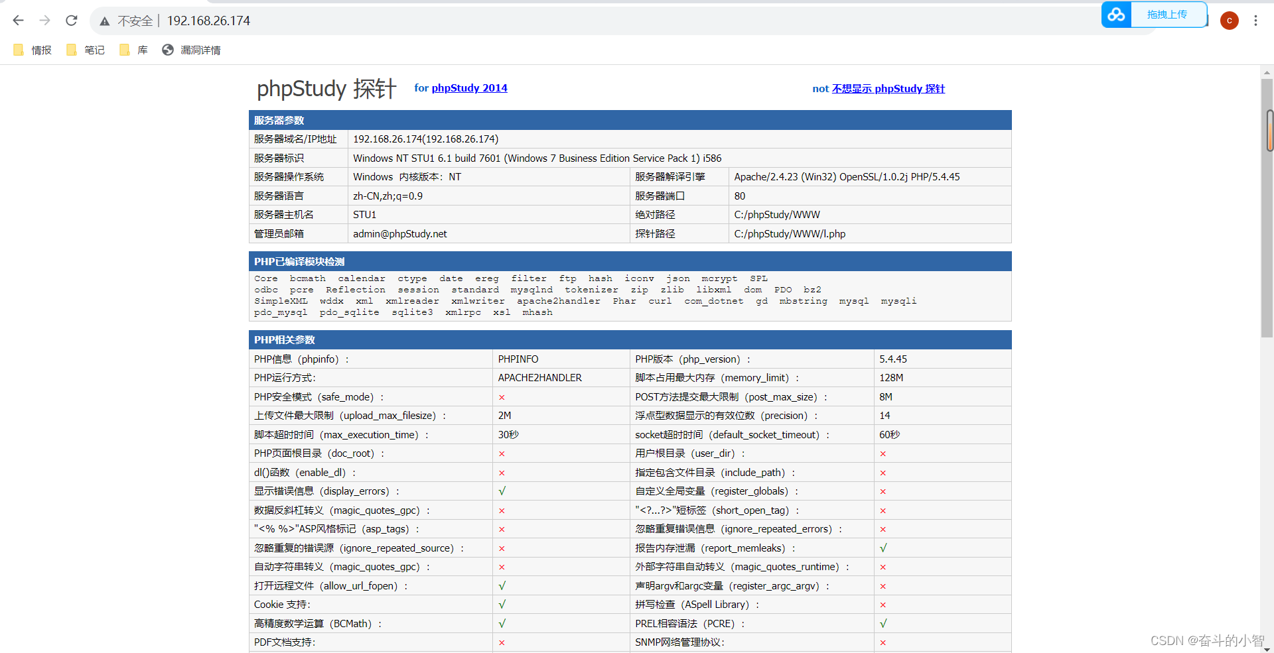Open the 漏洞详情 bookmark
This screenshot has height=653, width=1274.
(x=191, y=50)
